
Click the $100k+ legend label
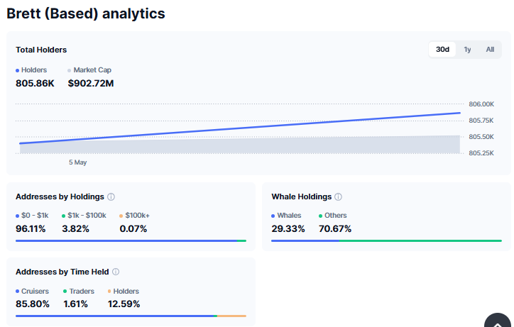(x=134, y=216)
